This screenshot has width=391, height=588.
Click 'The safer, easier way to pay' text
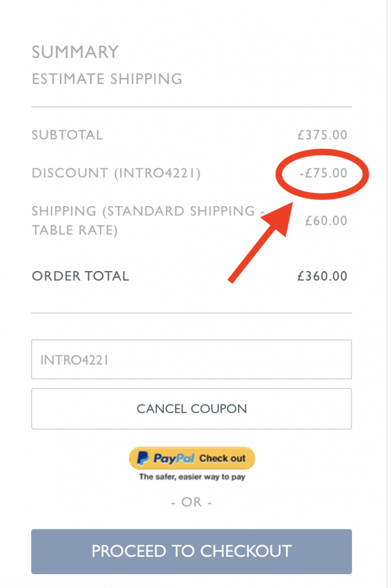pos(192,477)
